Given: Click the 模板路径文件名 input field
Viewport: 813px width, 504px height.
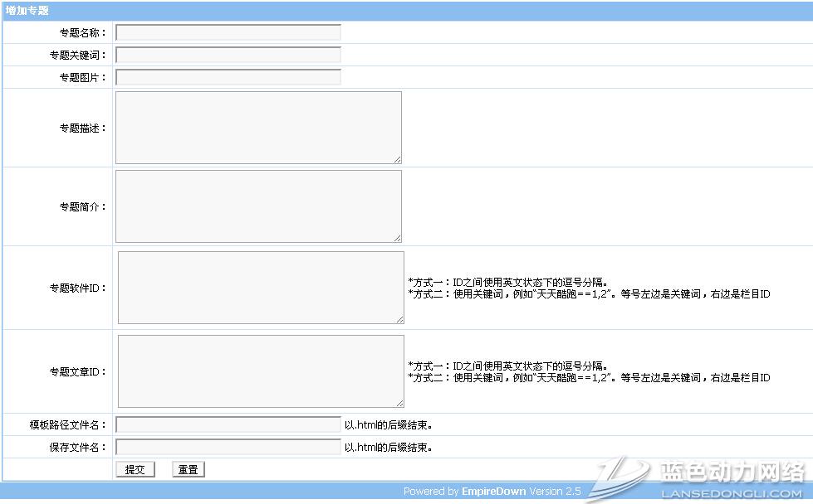Looking at the screenshot, I should (x=228, y=425).
